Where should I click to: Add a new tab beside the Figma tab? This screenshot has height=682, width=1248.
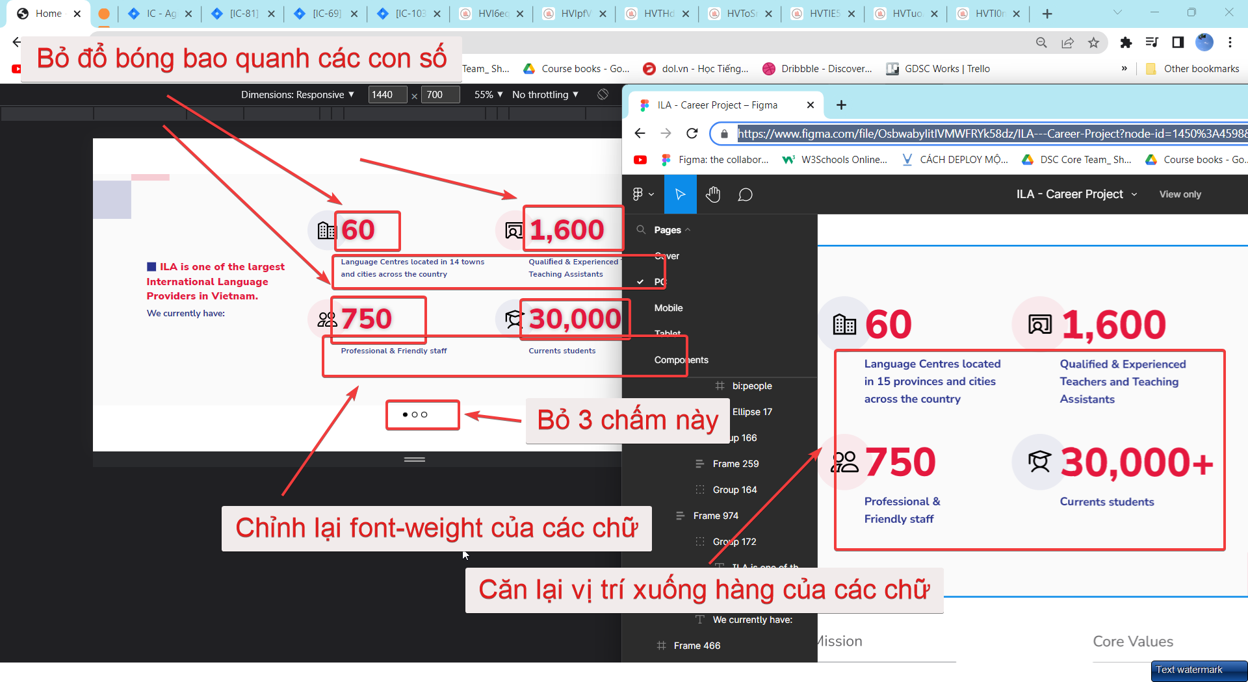pos(841,105)
